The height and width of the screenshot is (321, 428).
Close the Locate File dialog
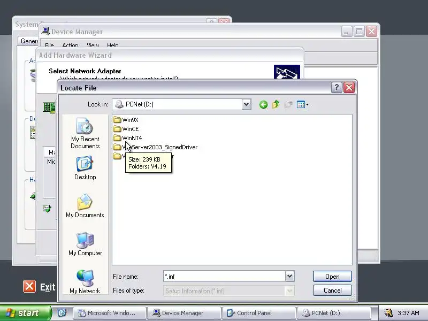point(349,88)
